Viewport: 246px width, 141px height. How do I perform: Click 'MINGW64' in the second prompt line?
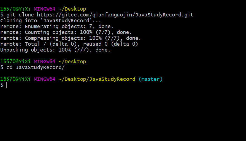point(45,62)
